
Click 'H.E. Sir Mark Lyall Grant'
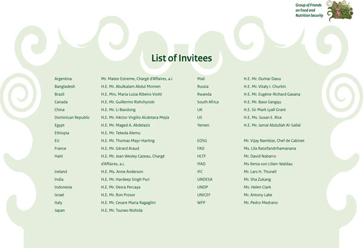point(264,110)
